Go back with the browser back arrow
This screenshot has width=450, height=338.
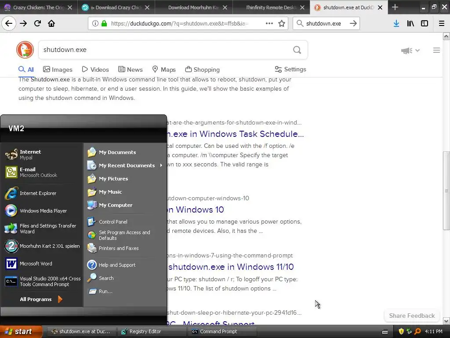(x=9, y=23)
